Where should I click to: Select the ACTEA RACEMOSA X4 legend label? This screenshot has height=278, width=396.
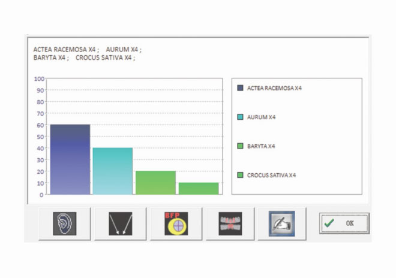[x=274, y=88]
